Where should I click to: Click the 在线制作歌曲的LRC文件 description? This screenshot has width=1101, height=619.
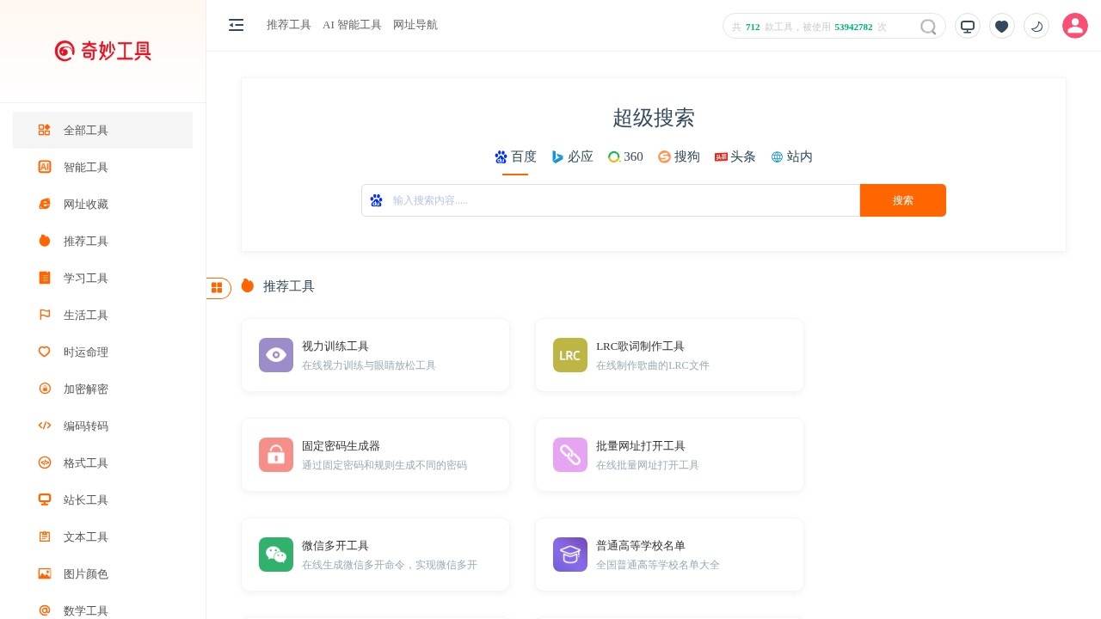tap(653, 365)
